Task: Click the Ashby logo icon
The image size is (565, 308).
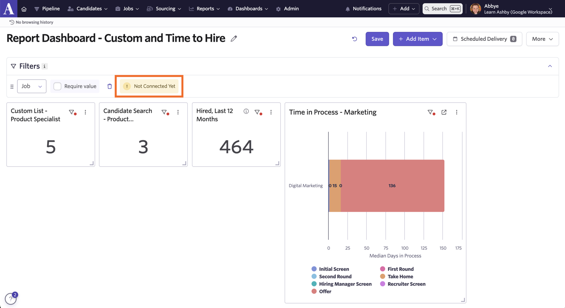Action: coord(9,9)
